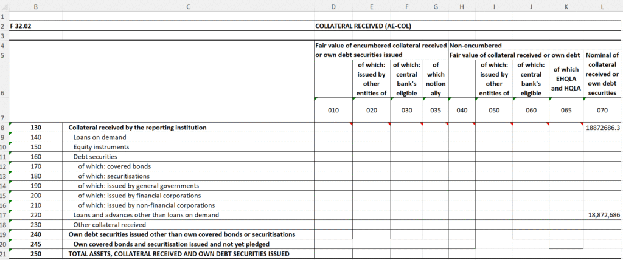This screenshot has width=623, height=260.
Task: Select the TOTAL ASSETS, COLLATERAL RECEIVED row label
Action: pyautogui.click(x=179, y=254)
